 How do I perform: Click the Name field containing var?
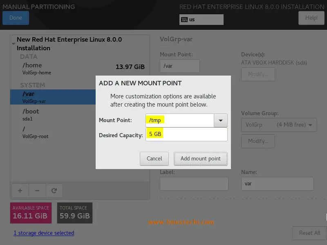pos(278,183)
